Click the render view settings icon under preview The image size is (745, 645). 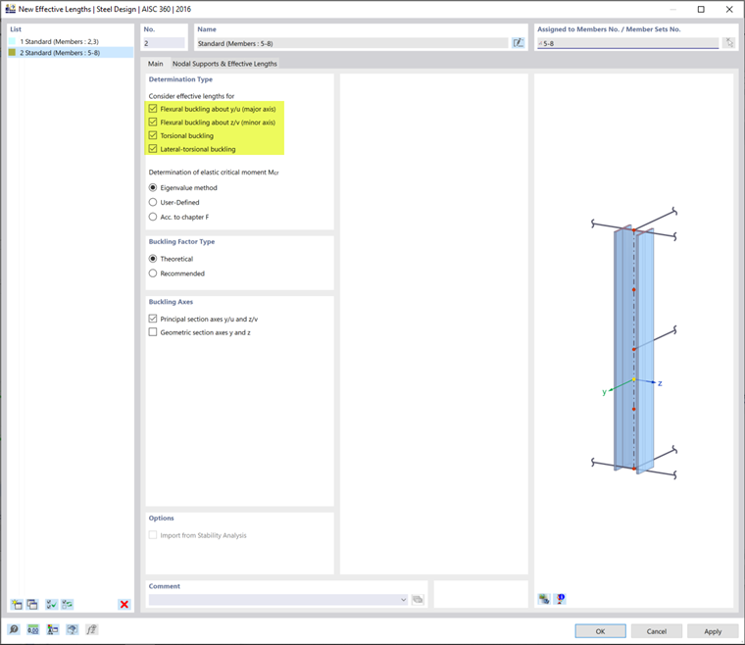pyautogui.click(x=544, y=599)
